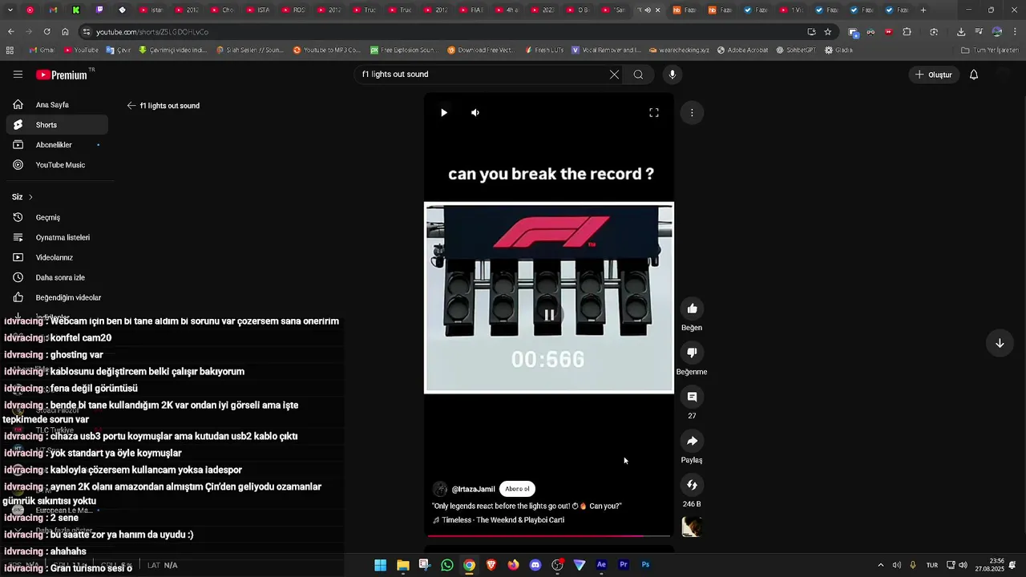Open the Chrome extensions puzzle icon

[907, 32]
